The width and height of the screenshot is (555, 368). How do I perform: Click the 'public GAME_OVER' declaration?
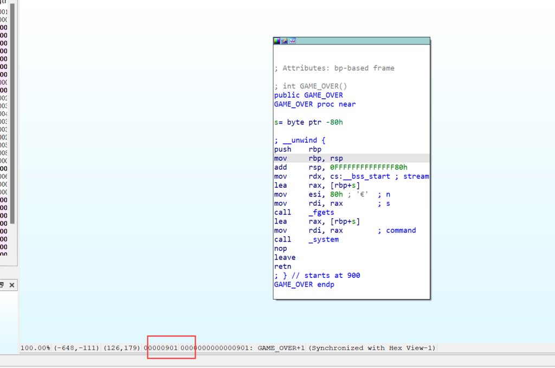pyautogui.click(x=308, y=95)
